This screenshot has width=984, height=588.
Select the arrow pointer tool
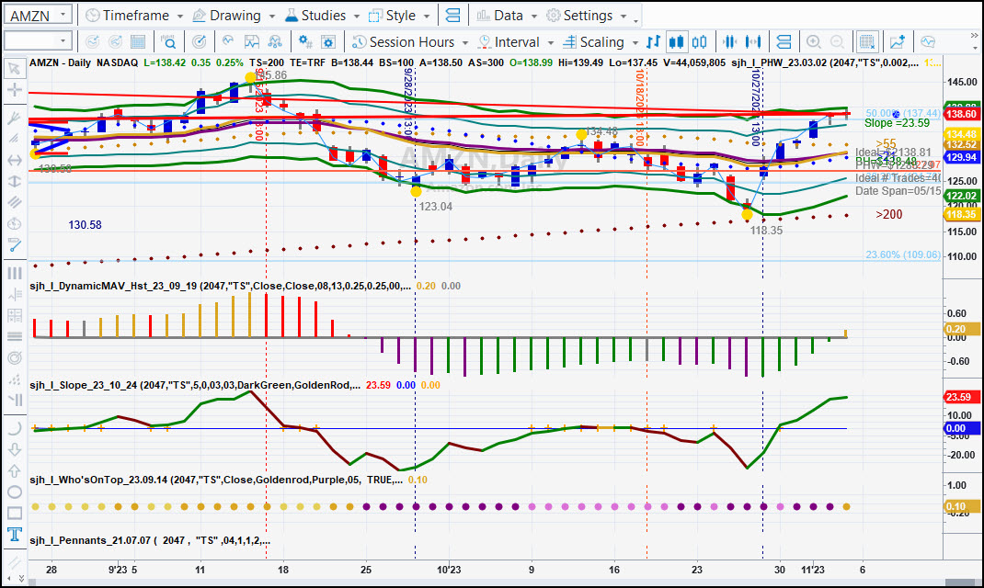[x=14, y=68]
